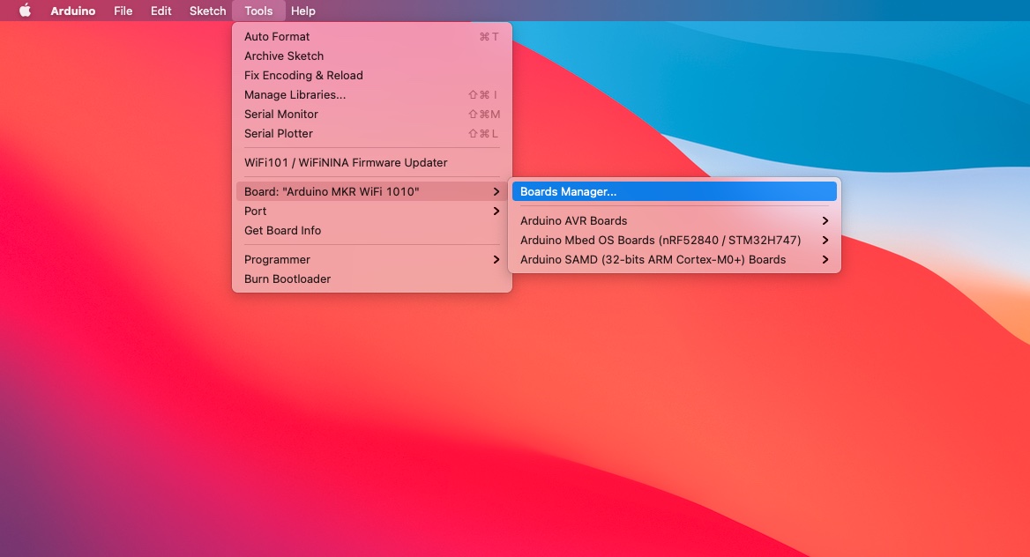Open the Edit menu

click(x=160, y=11)
